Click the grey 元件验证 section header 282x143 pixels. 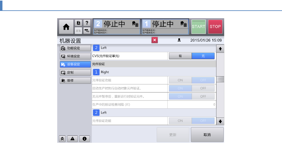point(154,64)
